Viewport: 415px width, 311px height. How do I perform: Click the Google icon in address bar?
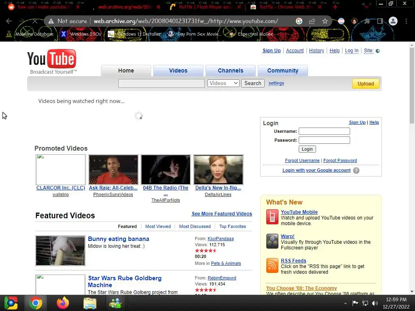click(299, 21)
